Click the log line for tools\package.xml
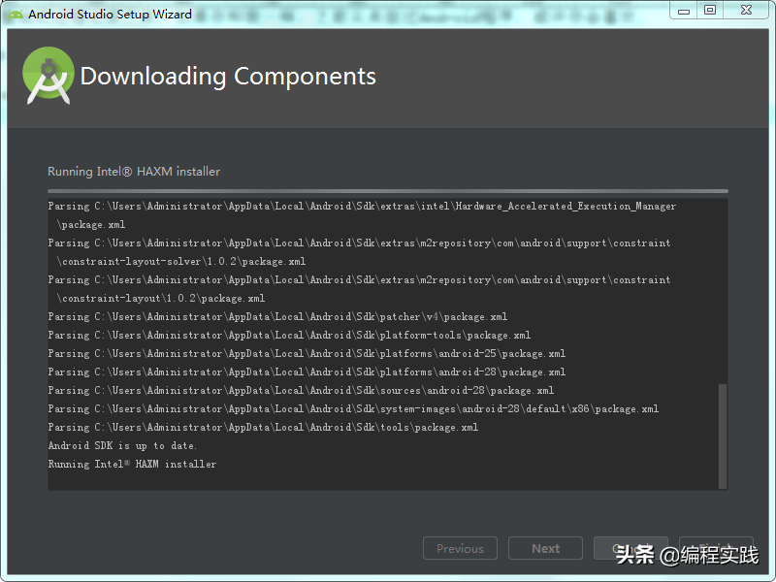 click(x=263, y=427)
